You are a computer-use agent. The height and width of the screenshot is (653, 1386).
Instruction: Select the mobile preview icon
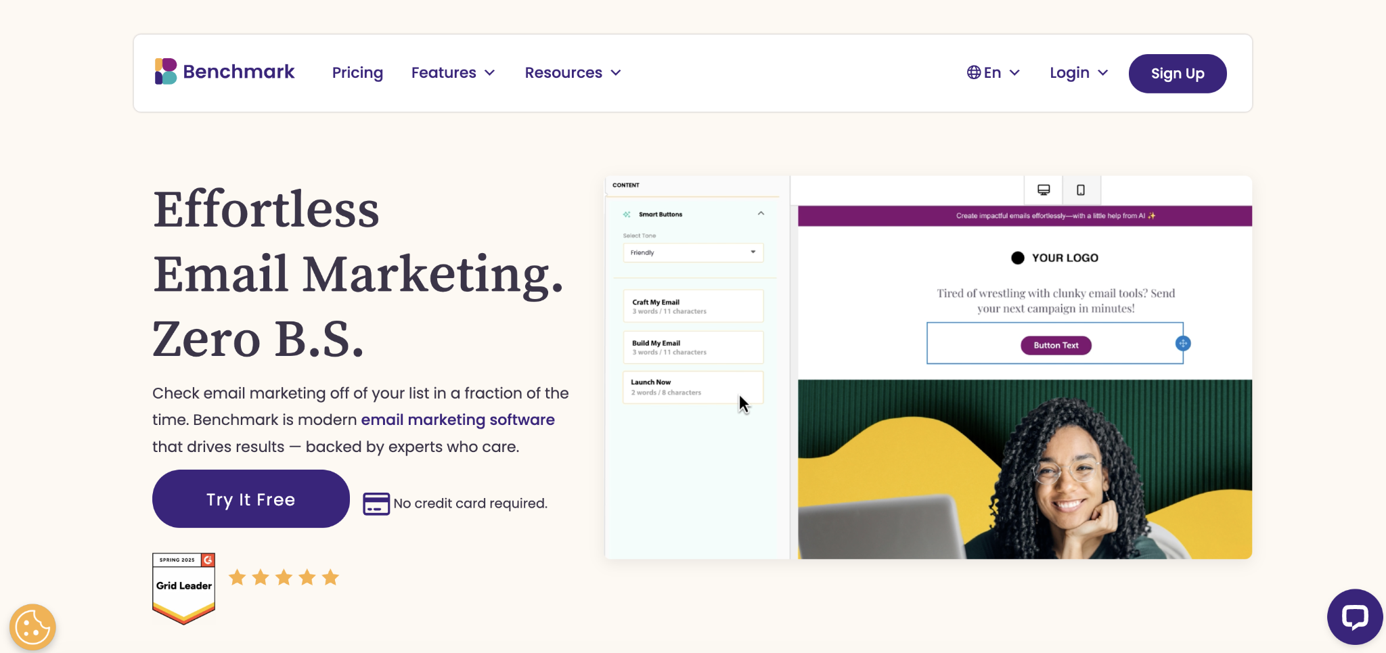(1081, 190)
